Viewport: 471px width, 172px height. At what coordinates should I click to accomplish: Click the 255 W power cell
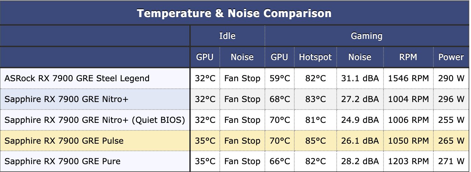click(451, 120)
